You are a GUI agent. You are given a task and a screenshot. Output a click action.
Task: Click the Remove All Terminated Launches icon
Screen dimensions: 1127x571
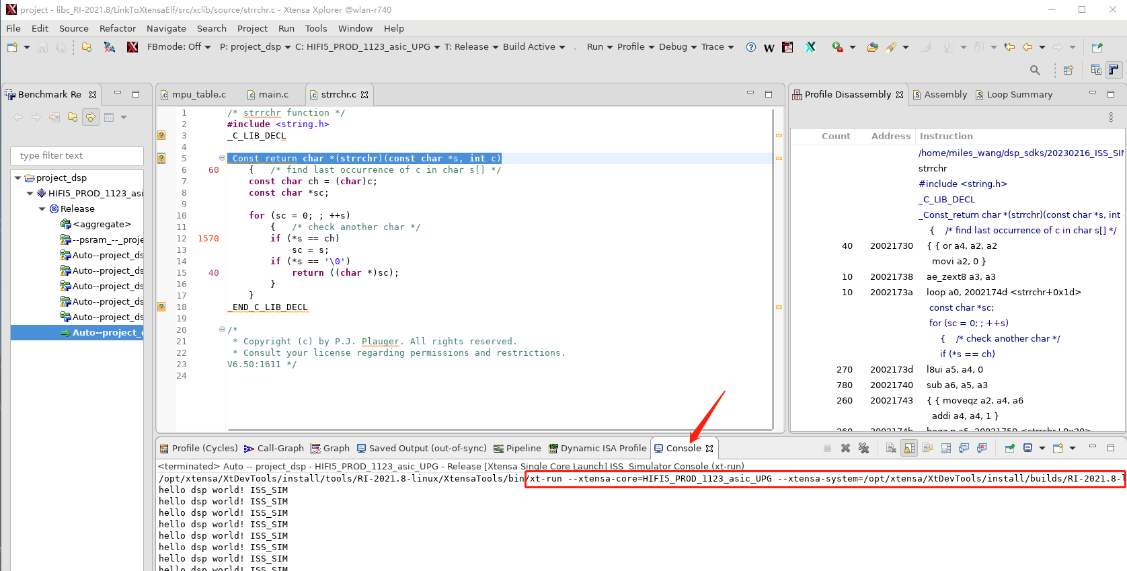(x=864, y=448)
